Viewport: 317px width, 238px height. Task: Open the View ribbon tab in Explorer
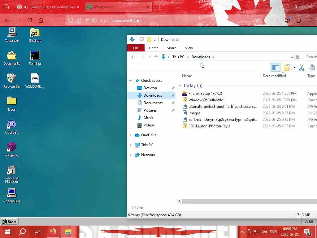189,48
